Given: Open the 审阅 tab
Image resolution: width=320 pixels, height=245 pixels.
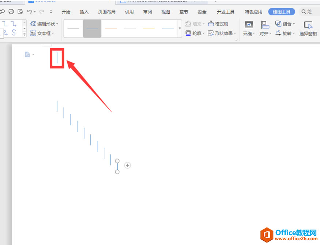Looking at the screenshot, I should 147,12.
